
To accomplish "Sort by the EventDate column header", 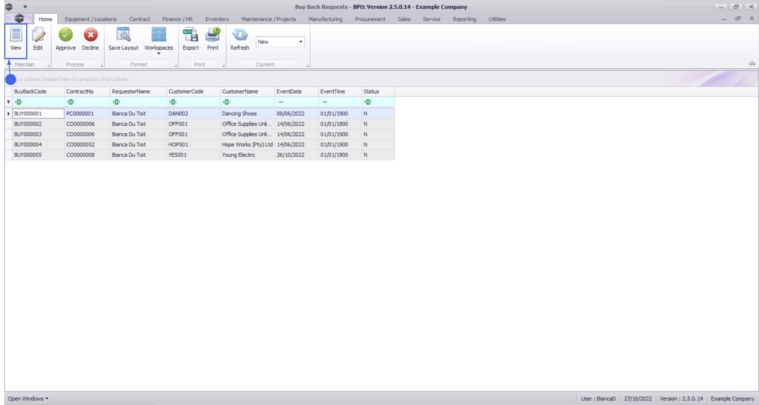I will (x=296, y=92).
